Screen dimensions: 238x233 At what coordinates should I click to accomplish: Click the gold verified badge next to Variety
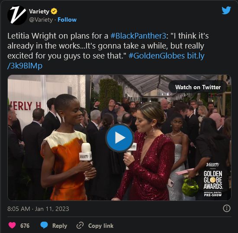point(54,11)
